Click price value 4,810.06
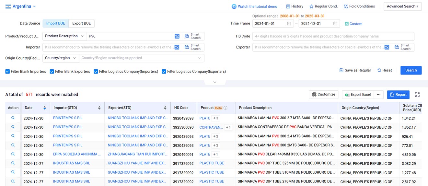The width and height of the screenshot is (428, 186). tap(409, 155)
